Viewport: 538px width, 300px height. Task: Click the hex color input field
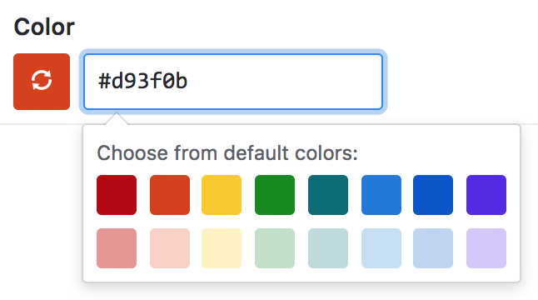tap(233, 82)
